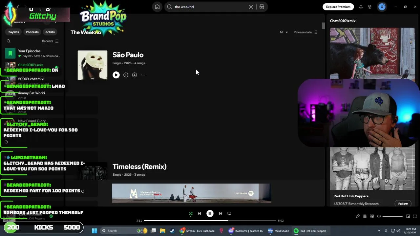Add São Paulo to Your Library
The width and height of the screenshot is (420, 236).
tap(126, 75)
